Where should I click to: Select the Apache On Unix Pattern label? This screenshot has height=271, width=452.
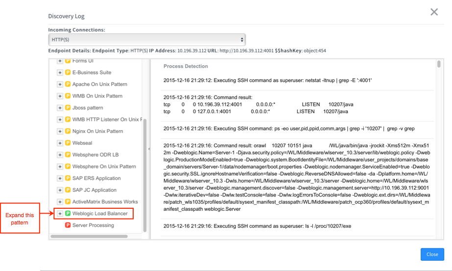tap(100, 84)
